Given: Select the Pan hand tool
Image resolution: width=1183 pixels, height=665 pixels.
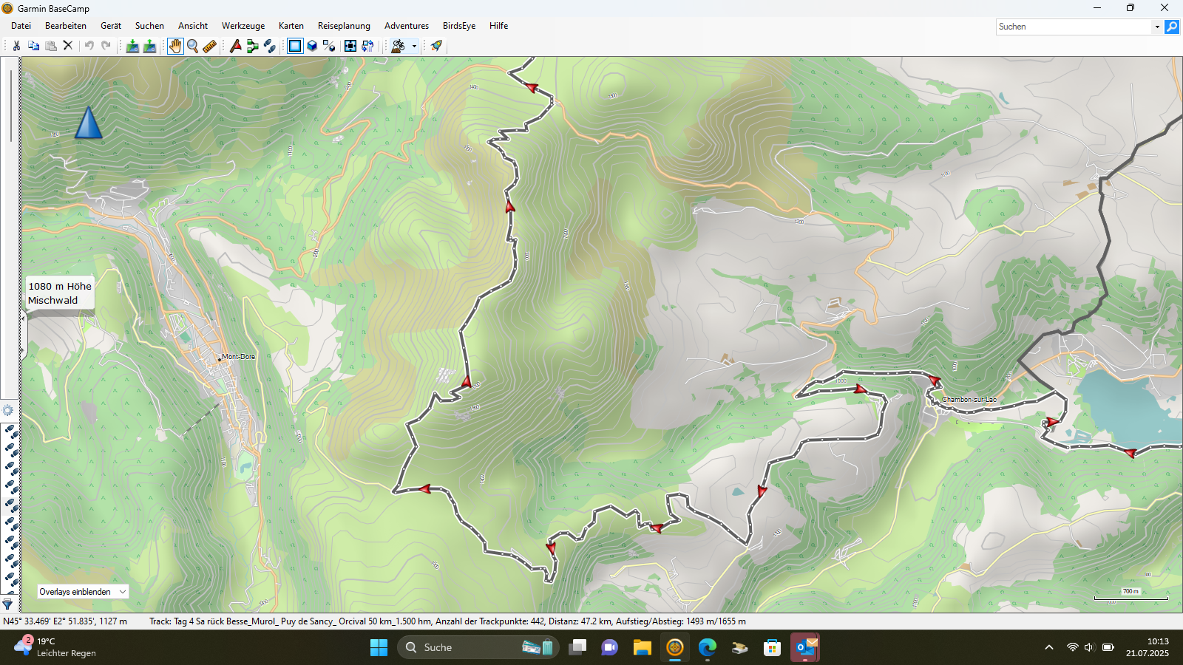Looking at the screenshot, I should [174, 46].
